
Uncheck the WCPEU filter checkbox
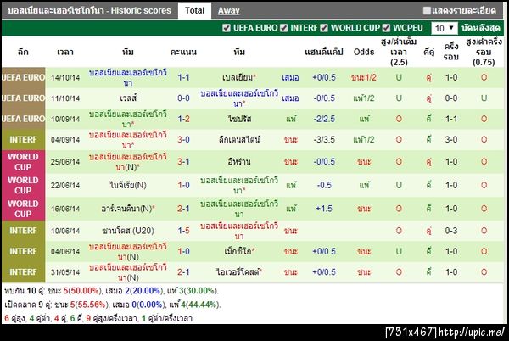point(386,28)
